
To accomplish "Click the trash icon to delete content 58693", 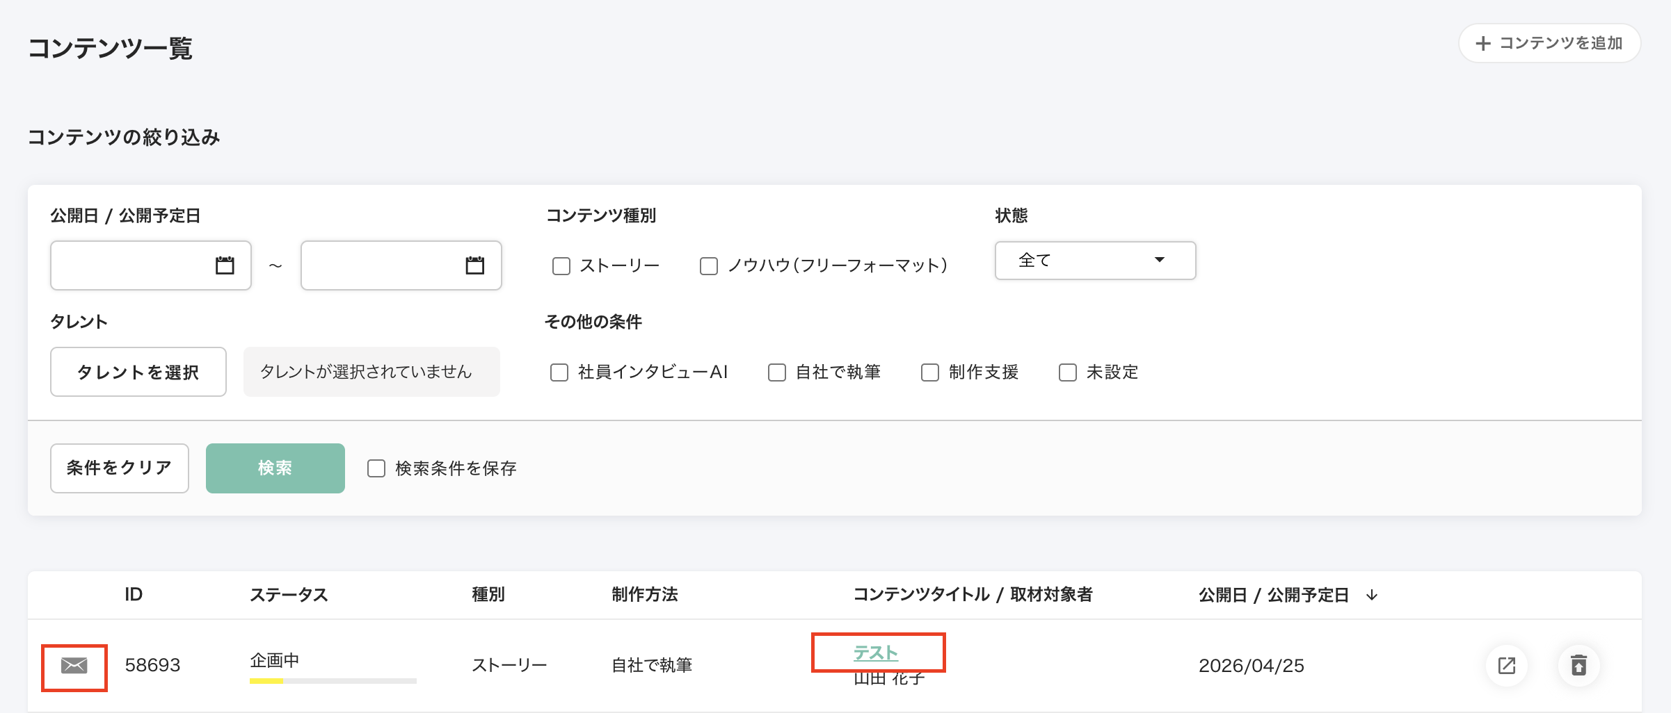I will coord(1579,666).
